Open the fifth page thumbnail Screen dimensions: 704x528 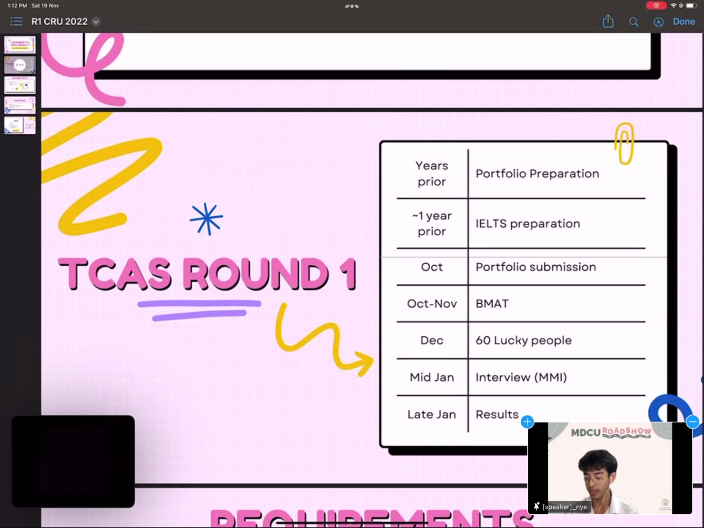20,125
